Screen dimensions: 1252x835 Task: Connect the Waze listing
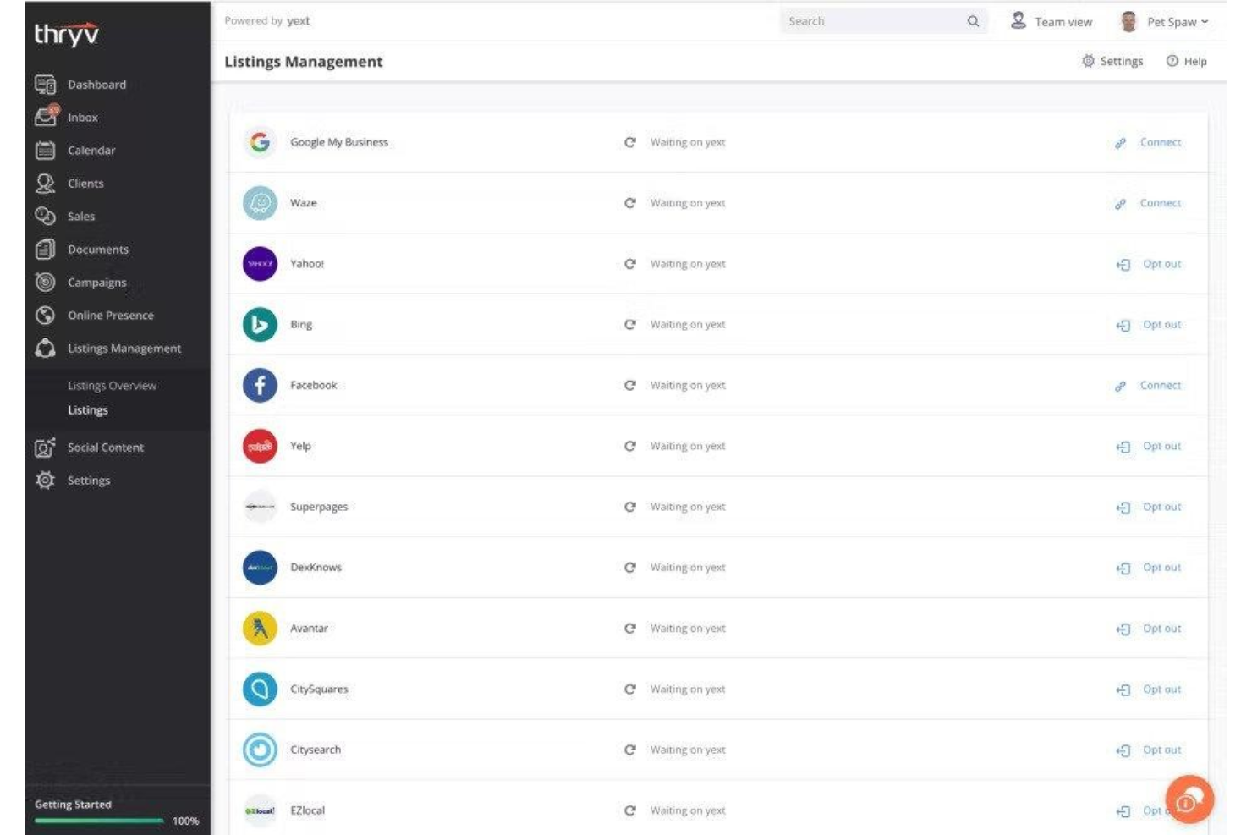click(1148, 203)
